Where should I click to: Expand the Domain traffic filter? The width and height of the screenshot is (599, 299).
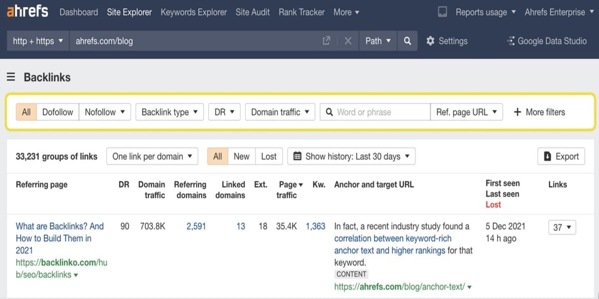[280, 112]
